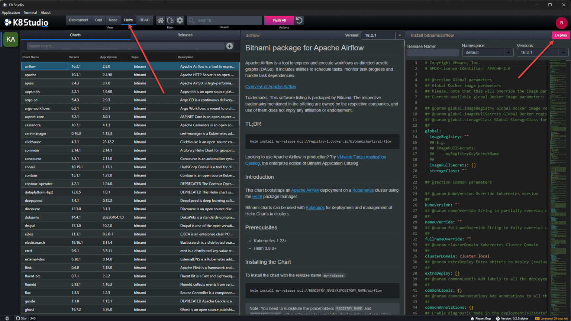Image resolution: width=571 pixels, height=321 pixels.
Task: Select the Deployment tab in the toolbar
Action: click(78, 20)
